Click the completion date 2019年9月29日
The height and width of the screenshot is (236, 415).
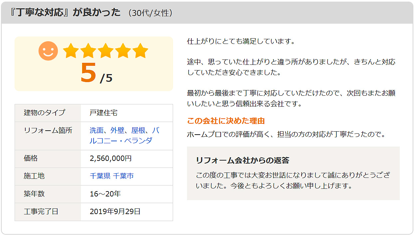pyautogui.click(x=115, y=211)
